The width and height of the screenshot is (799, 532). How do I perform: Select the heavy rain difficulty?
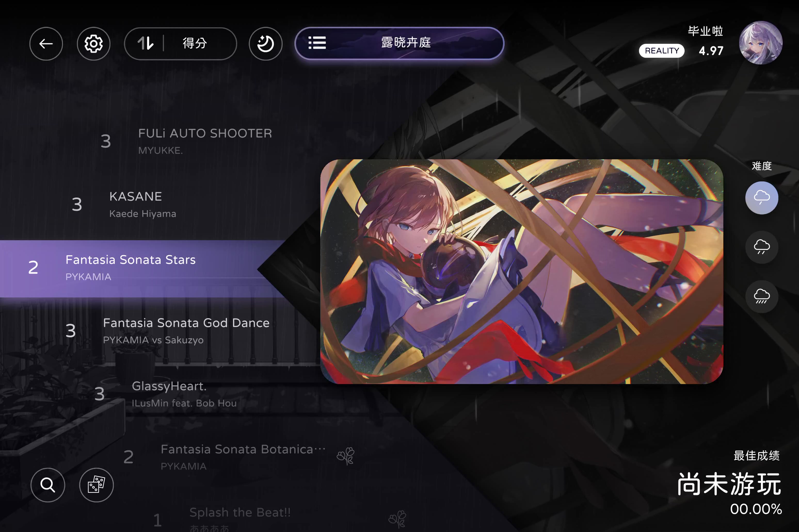pyautogui.click(x=762, y=296)
